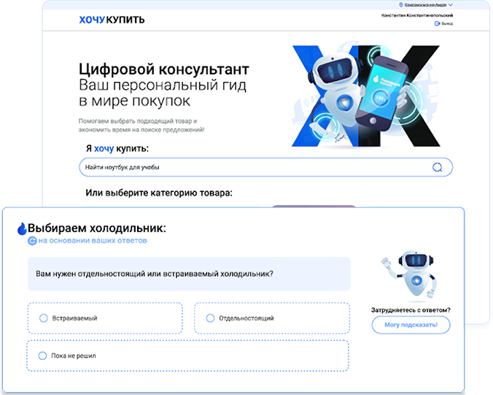The height and width of the screenshot is (395, 493).
Task: Click the 'Найти ноутбук для учебы' search field
Action: (255, 167)
